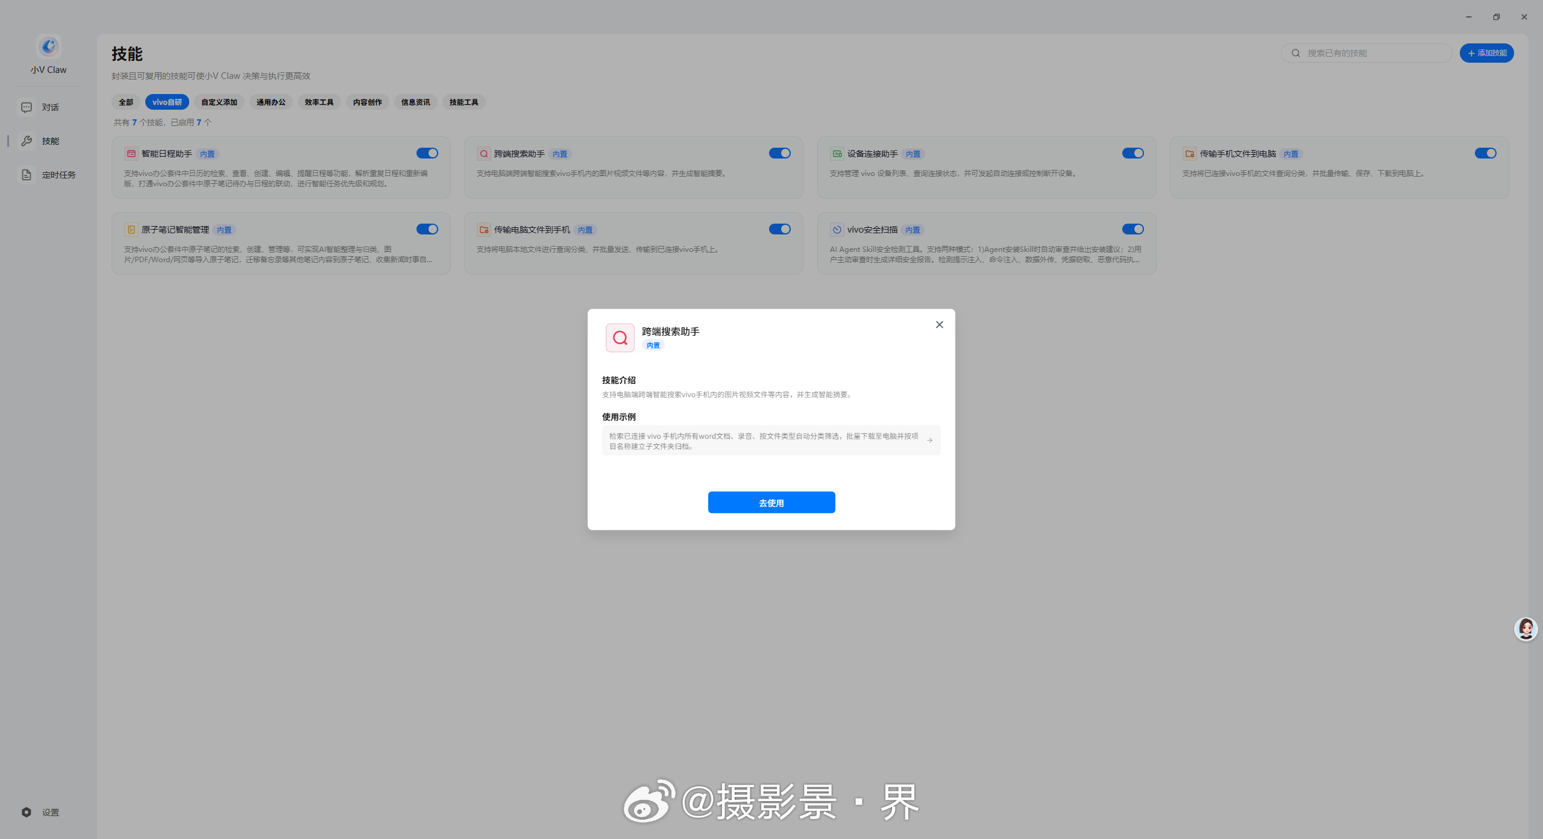Click the 原子笔记智能管理 card title
Image resolution: width=1543 pixels, height=839 pixels.
[175, 230]
